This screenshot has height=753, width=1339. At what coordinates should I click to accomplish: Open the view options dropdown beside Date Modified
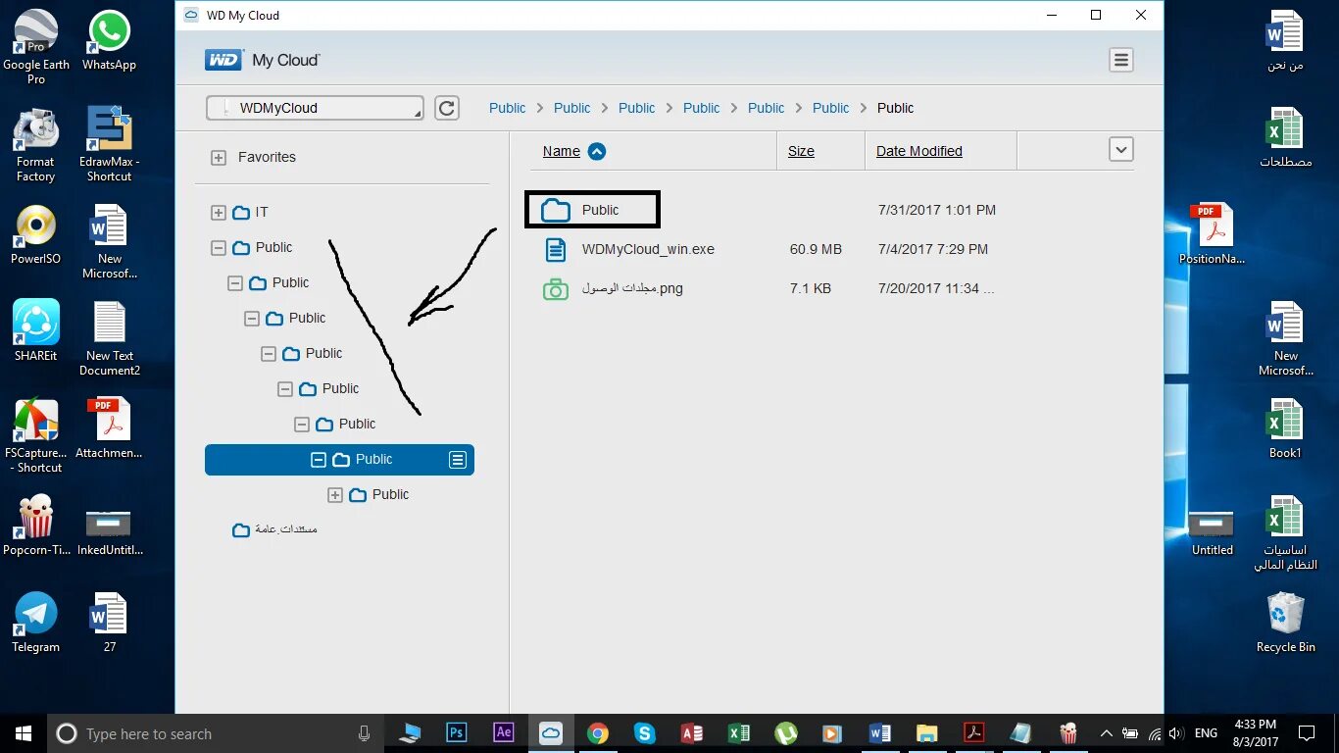1121,150
